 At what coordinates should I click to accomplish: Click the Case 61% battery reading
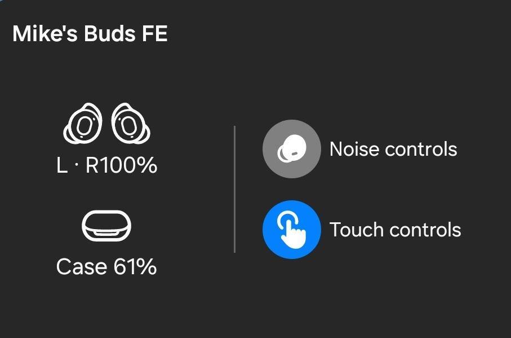click(x=106, y=266)
